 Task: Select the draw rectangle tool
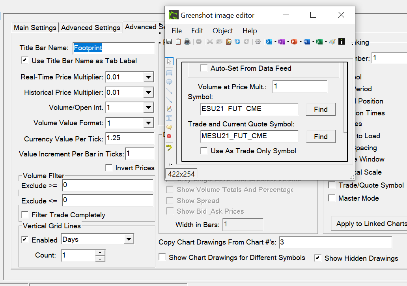[x=169, y=73]
